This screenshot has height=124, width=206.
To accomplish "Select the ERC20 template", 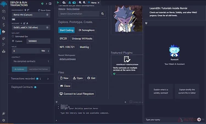I will (x=63, y=39).
